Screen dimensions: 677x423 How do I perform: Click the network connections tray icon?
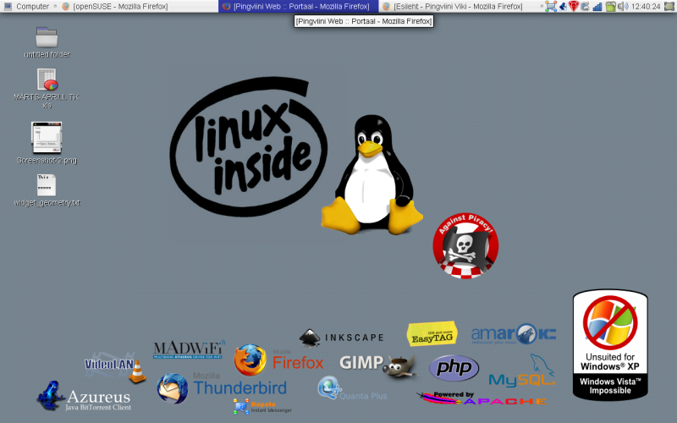tap(551, 7)
